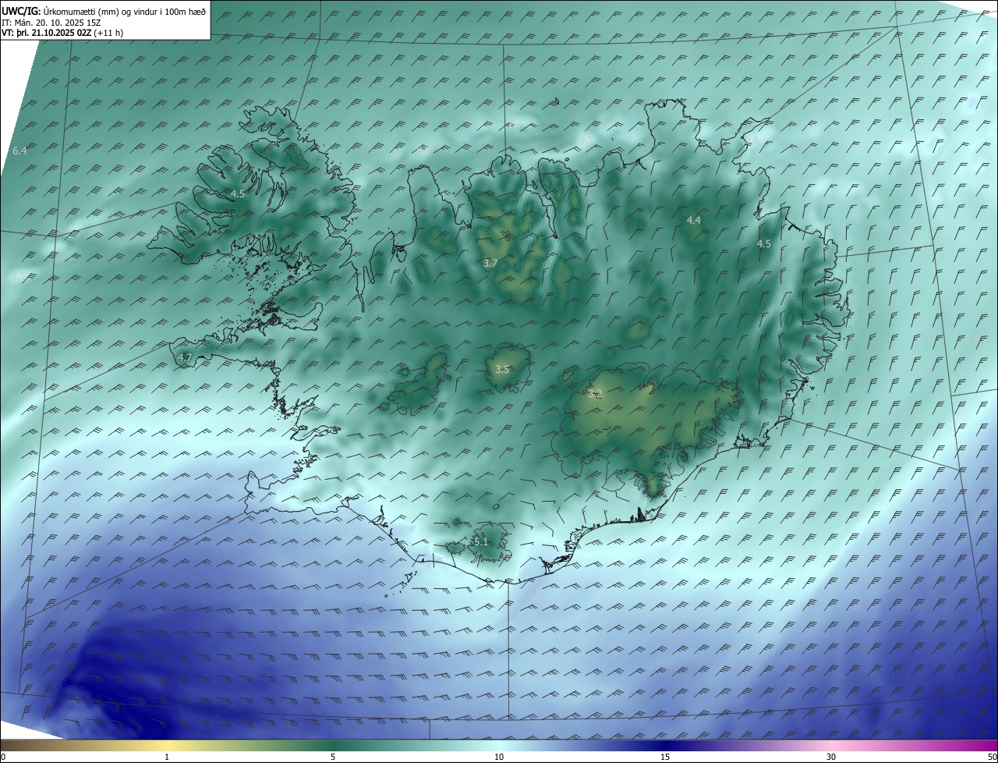
Task: Click the initial time line 'IT: Mán. 20. 10. 2025 15Z'
Action: 51,23
